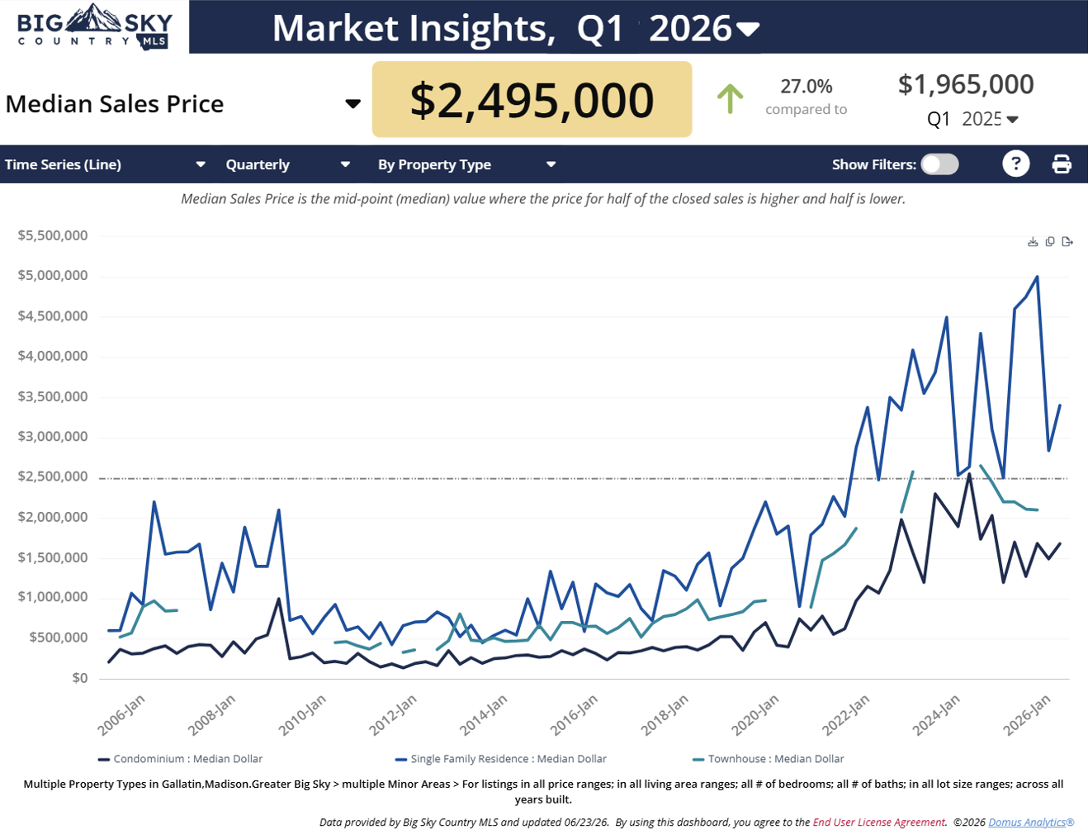
Task: Click the $2,000,000 y-axis label
Action: [53, 517]
